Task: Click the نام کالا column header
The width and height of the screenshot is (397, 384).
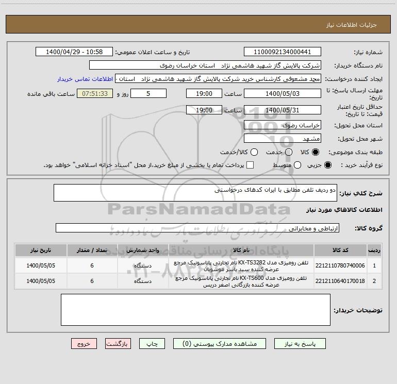Action: [241, 251]
